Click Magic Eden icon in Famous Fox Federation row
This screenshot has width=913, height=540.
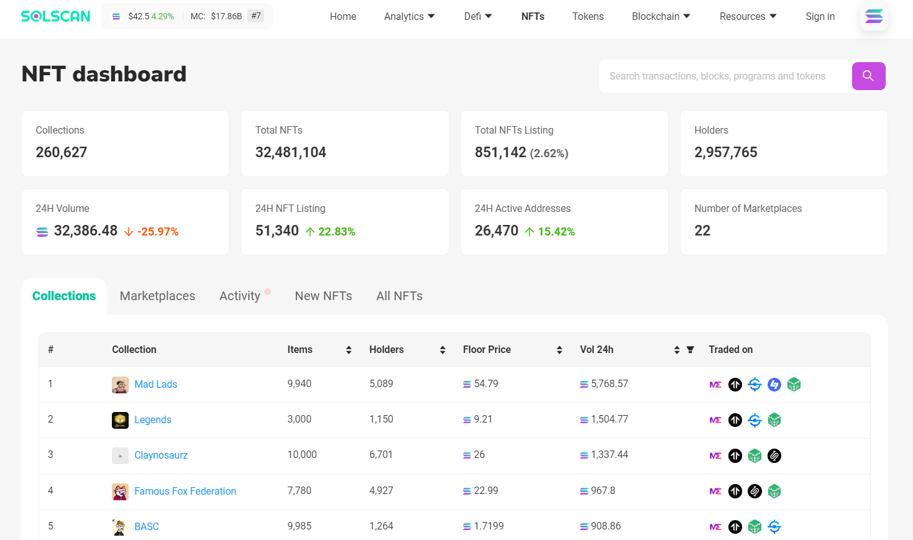(715, 492)
